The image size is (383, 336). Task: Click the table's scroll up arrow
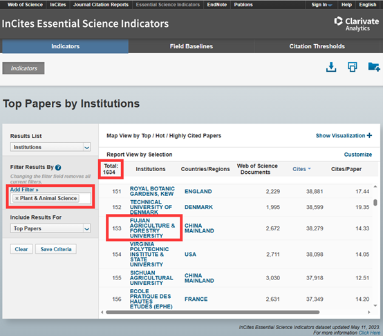pyautogui.click(x=375, y=186)
